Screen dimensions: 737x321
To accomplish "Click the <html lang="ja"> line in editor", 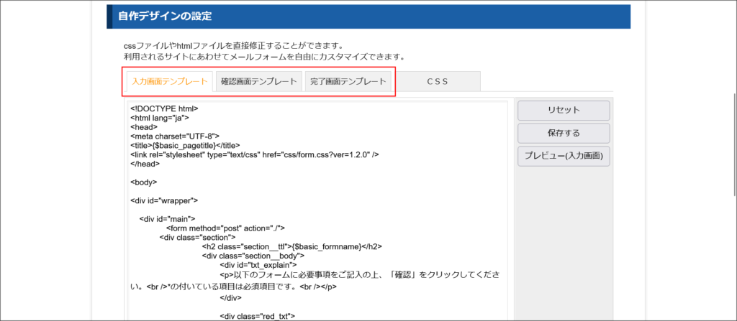I will pyautogui.click(x=160, y=118).
